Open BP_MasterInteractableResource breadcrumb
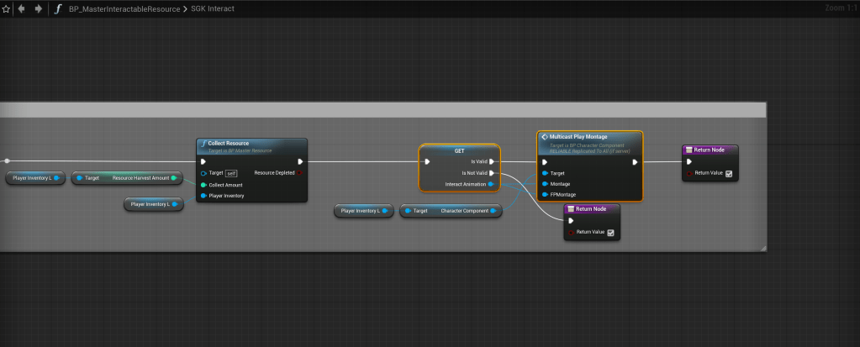 pos(124,8)
